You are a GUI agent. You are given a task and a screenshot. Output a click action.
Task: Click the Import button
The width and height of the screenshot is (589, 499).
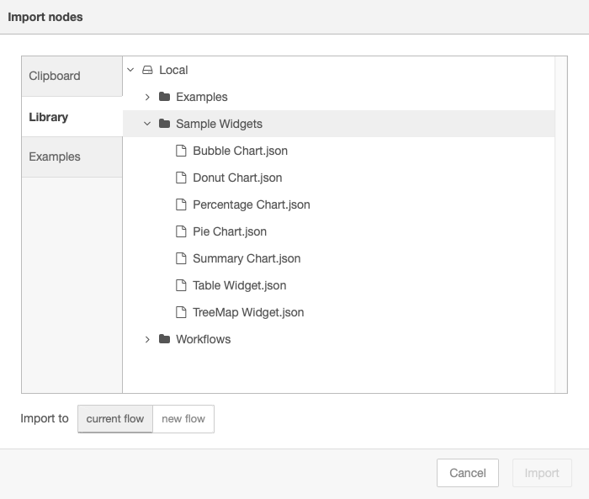(542, 473)
